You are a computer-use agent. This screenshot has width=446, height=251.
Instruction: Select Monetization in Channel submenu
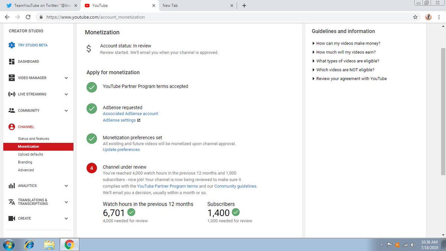(38, 147)
